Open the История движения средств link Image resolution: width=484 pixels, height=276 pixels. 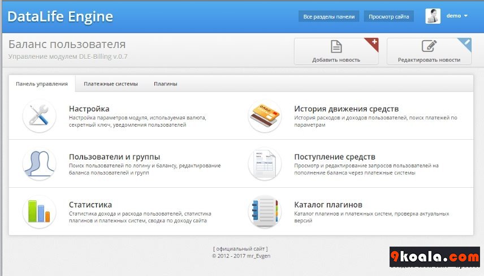[347, 109]
